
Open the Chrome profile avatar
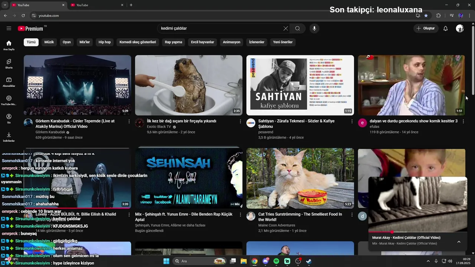tap(461, 16)
